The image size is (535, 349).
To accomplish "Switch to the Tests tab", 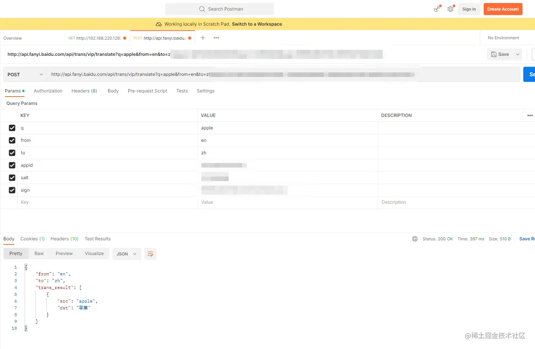I will point(182,91).
